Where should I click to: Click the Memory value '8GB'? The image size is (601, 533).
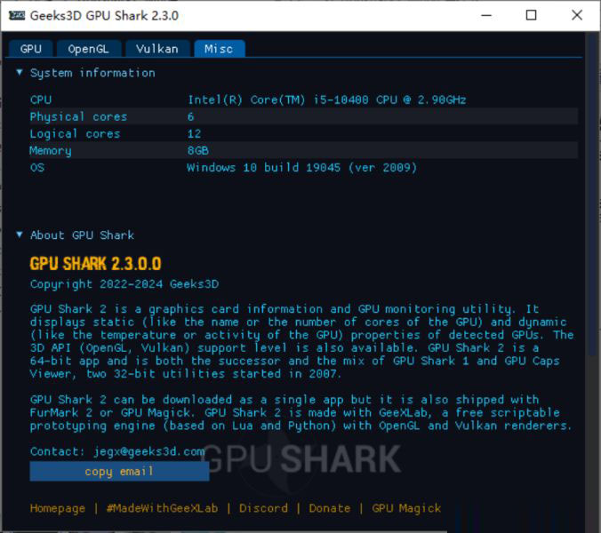(197, 150)
